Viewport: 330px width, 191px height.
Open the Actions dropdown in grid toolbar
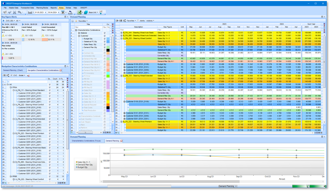click(150, 21)
